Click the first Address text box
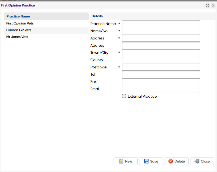The width and height of the screenshot is (217, 172). pyautogui.click(x=161, y=38)
